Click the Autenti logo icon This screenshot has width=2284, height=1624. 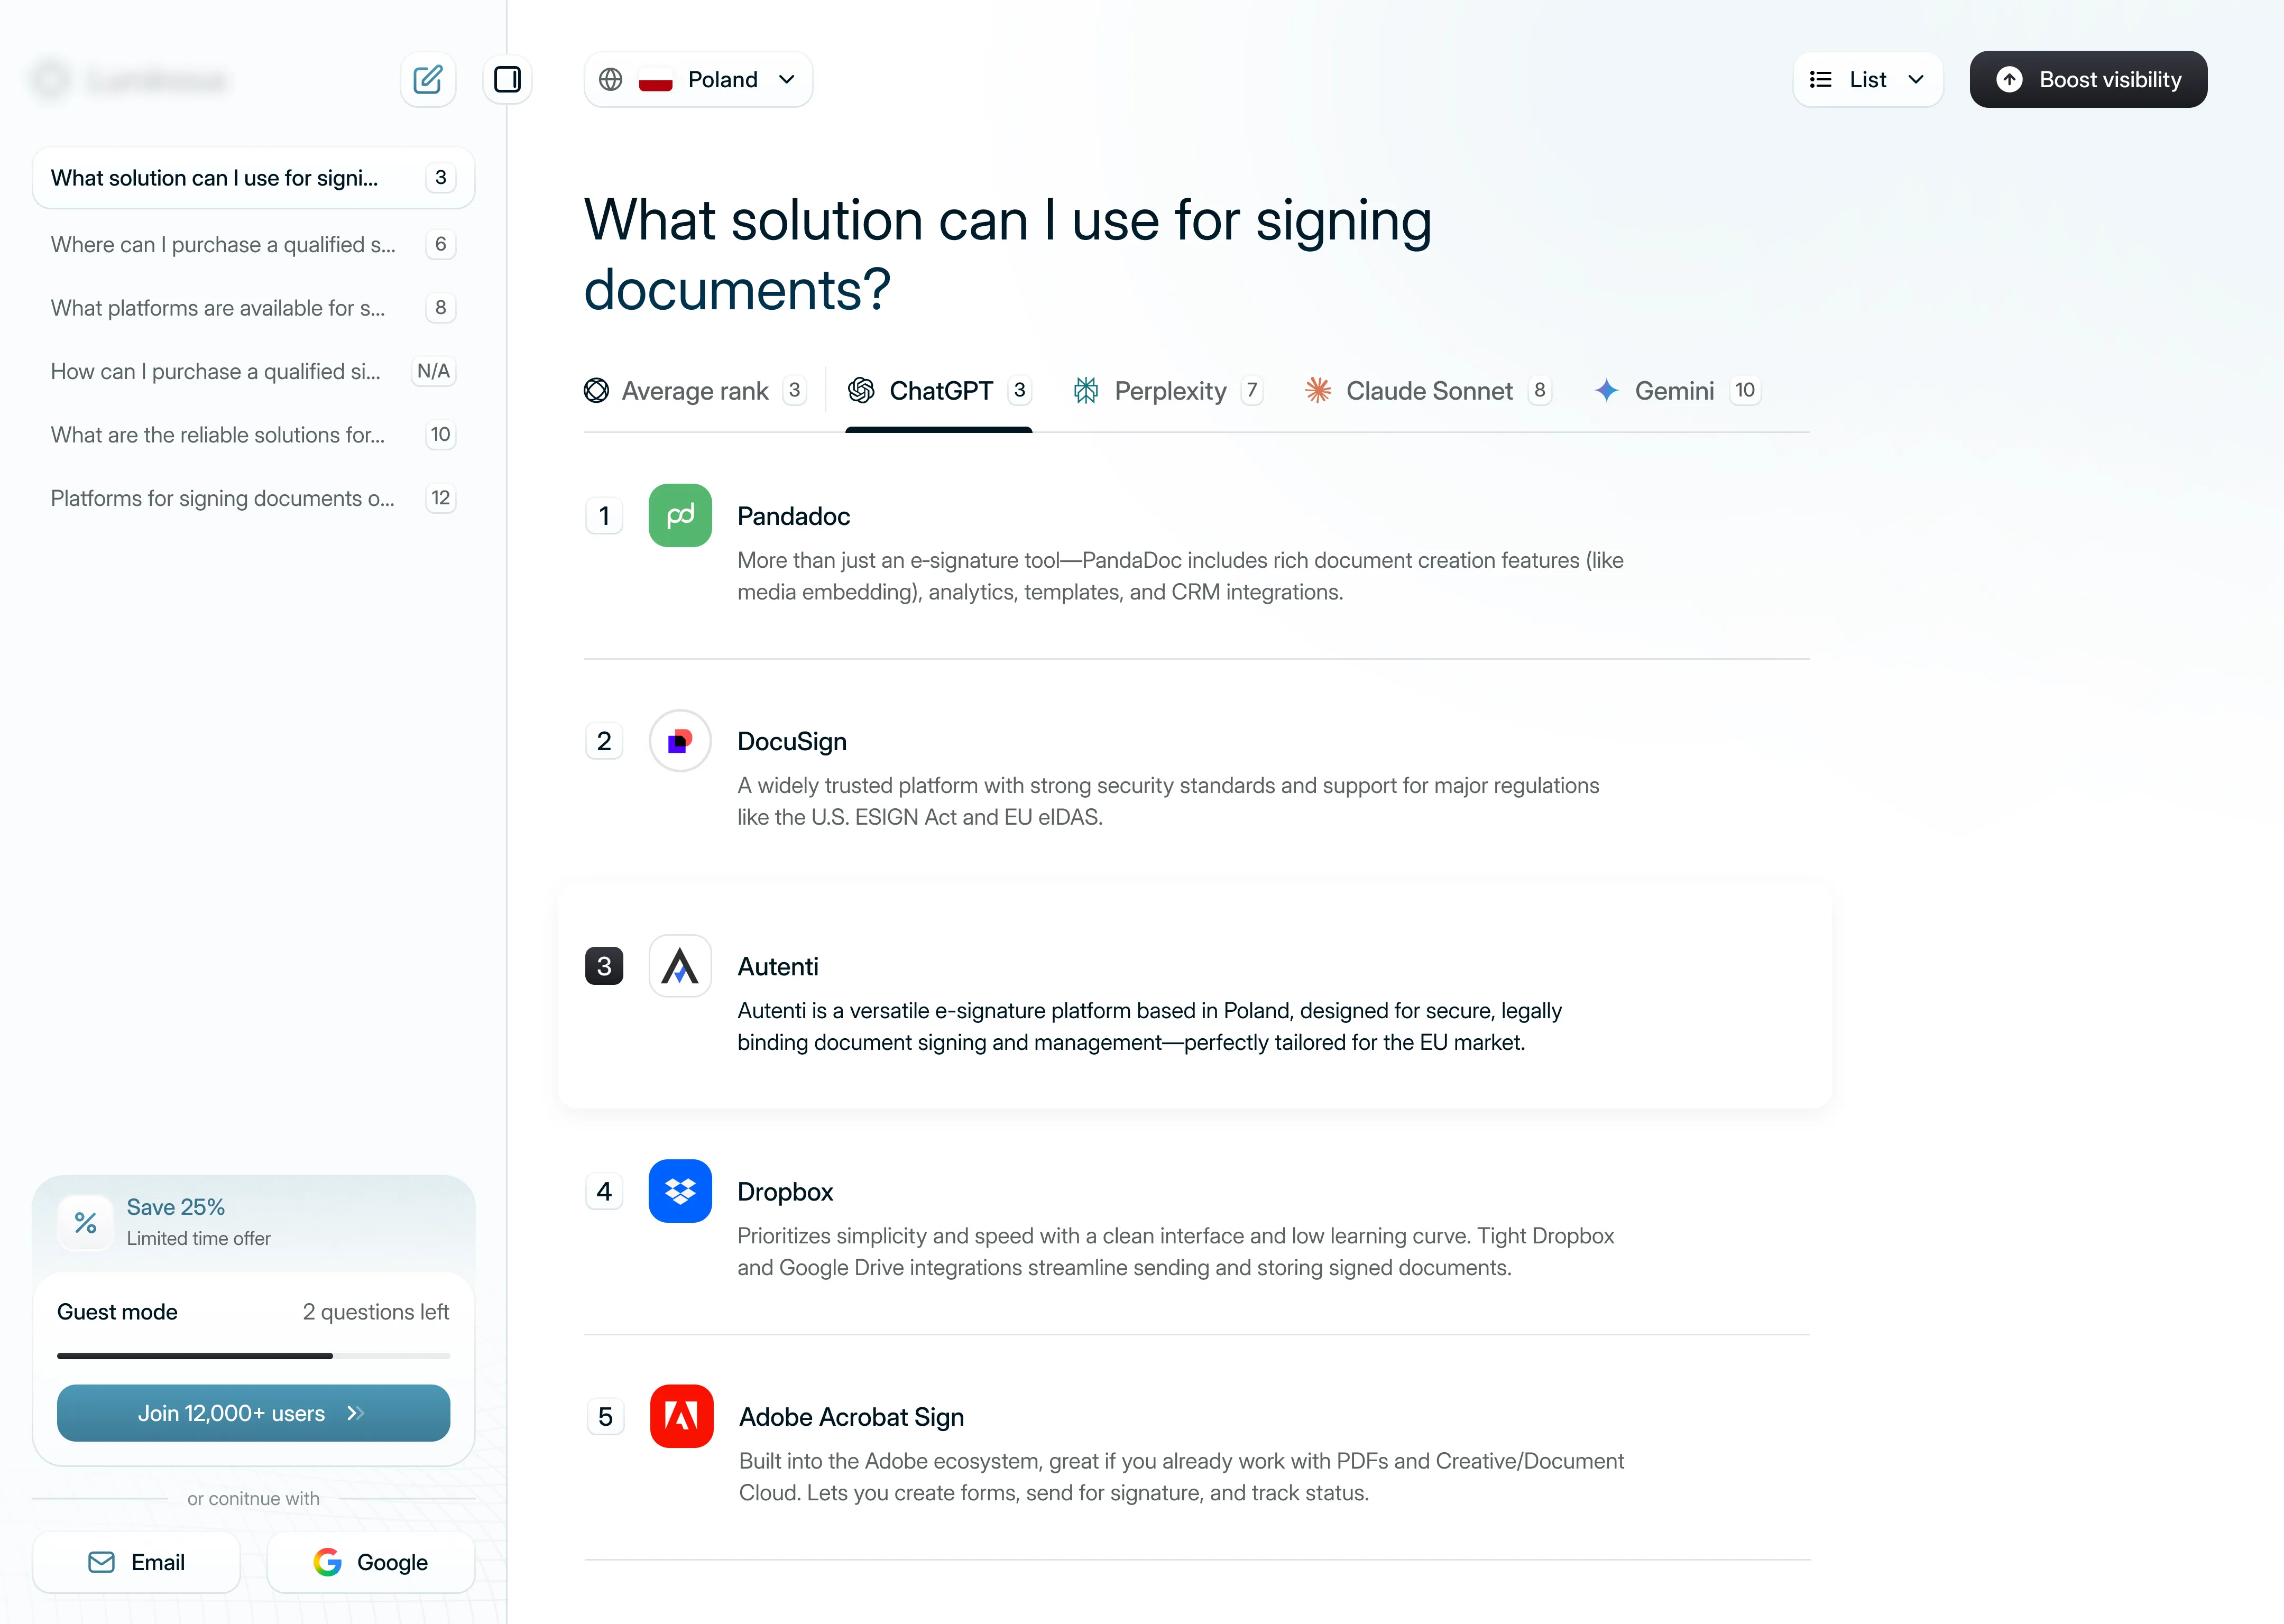tap(680, 966)
